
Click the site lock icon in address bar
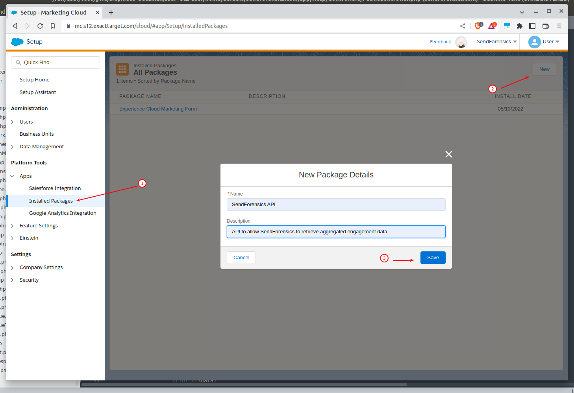coord(69,26)
